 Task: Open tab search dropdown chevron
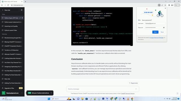pyautogui.click(x=166, y=1)
